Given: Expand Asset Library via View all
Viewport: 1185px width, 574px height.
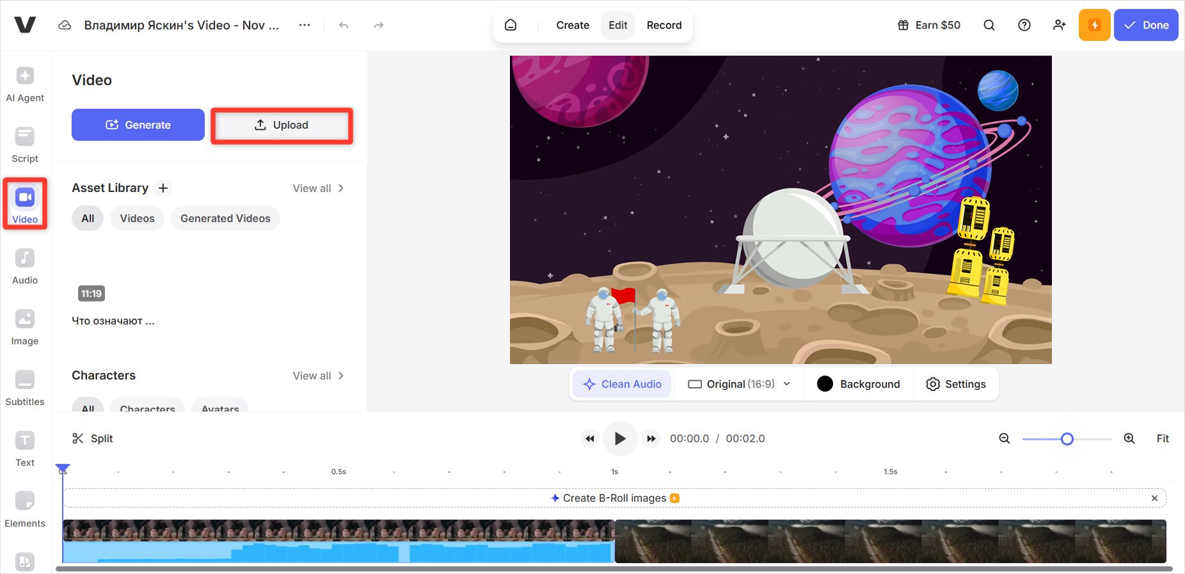Looking at the screenshot, I should click(318, 188).
